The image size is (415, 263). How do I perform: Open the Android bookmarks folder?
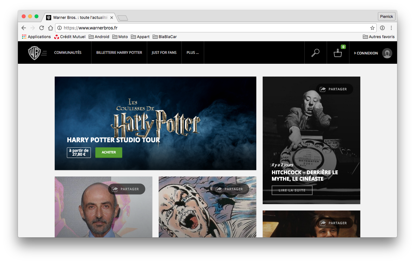[x=99, y=37]
